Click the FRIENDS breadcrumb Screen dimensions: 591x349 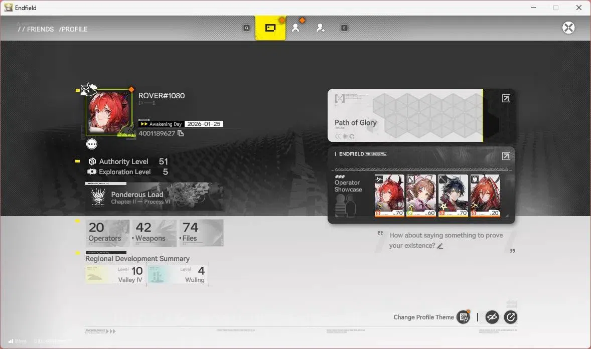pyautogui.click(x=40, y=29)
